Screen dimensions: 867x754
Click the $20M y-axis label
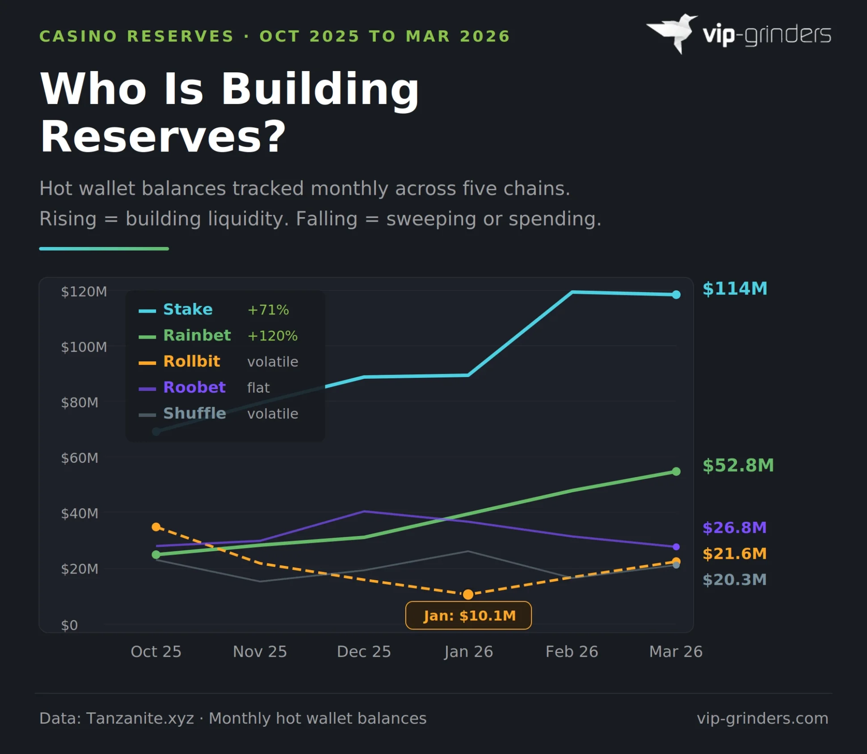pyautogui.click(x=80, y=569)
